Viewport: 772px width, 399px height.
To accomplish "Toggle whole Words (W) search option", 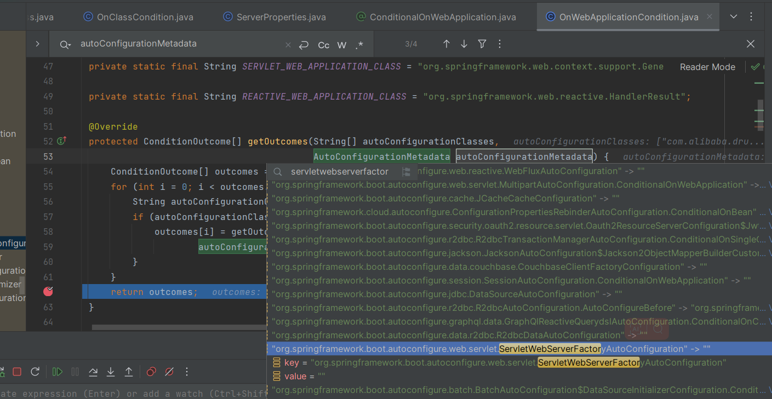I will [342, 45].
